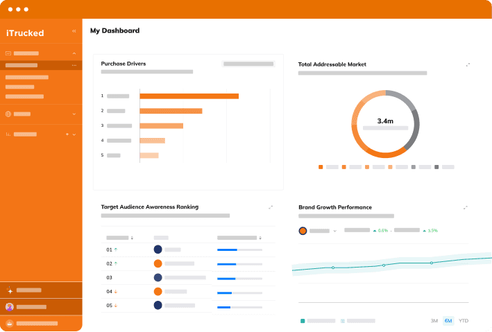Click the bar for purchase driver 2

(x=171, y=111)
